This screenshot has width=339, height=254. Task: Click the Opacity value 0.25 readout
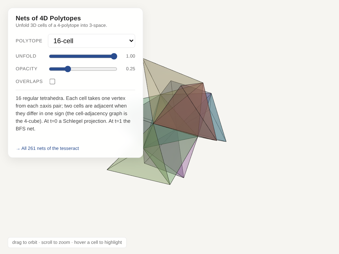point(131,69)
